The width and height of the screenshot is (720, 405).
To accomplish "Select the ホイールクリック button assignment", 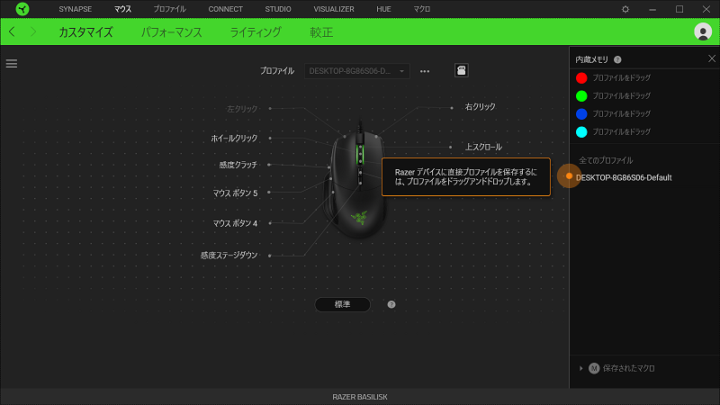I will [x=234, y=139].
